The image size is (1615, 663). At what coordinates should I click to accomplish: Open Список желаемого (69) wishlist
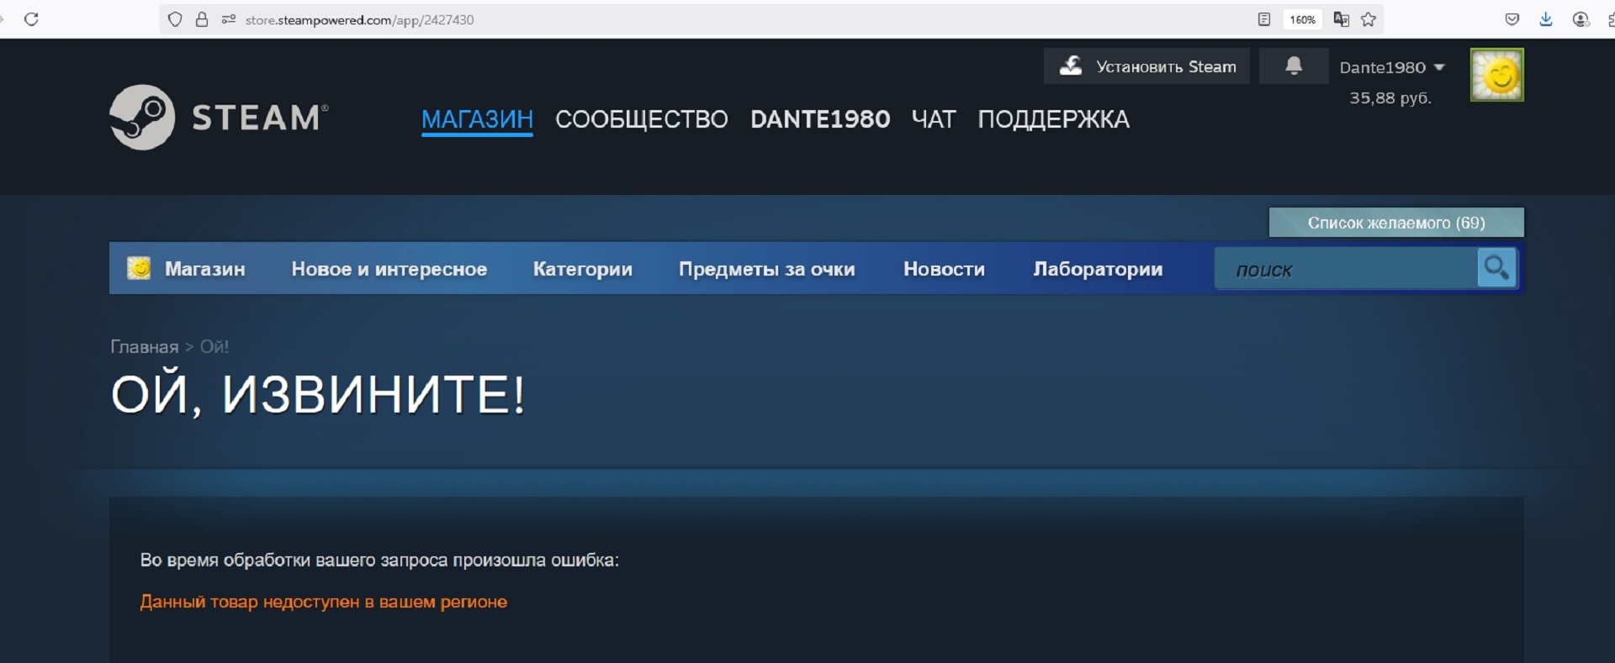pyautogui.click(x=1396, y=223)
